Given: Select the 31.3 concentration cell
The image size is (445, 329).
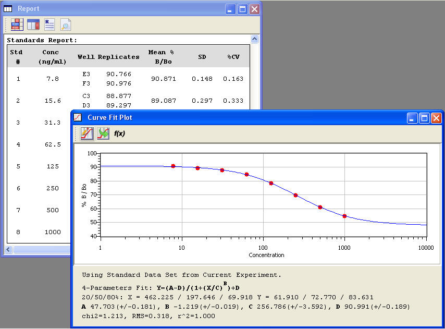Looking at the screenshot, I should click(53, 123).
